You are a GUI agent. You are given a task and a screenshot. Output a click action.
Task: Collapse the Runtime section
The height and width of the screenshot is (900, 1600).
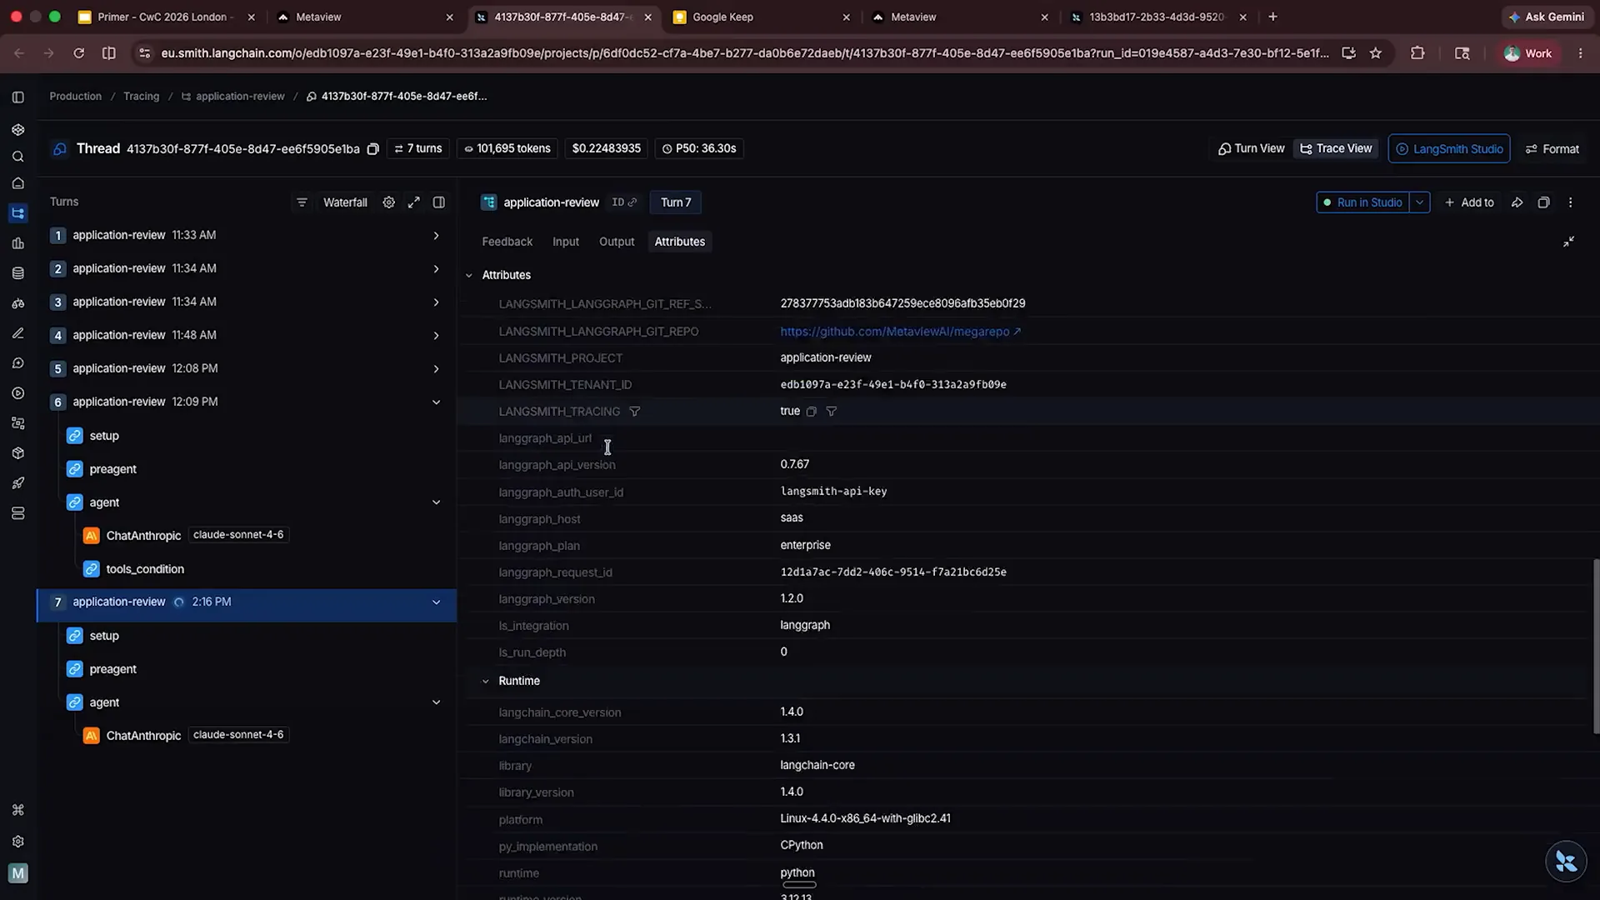[486, 682]
